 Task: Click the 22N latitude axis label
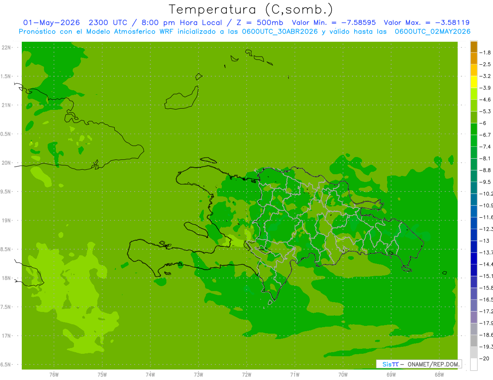6,48
